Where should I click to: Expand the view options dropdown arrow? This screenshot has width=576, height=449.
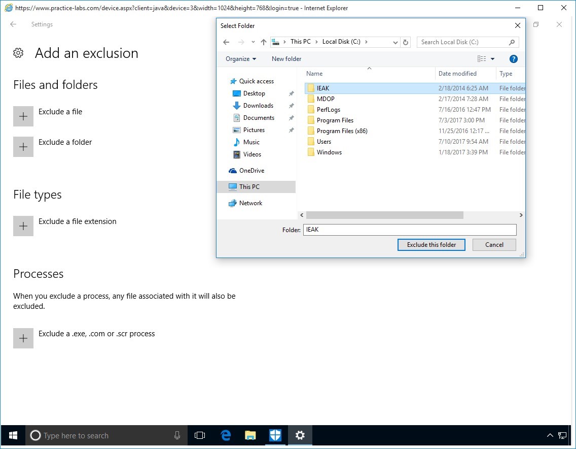click(x=492, y=59)
